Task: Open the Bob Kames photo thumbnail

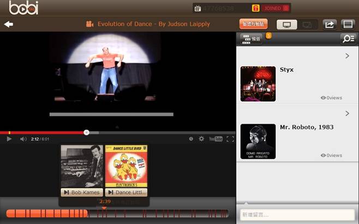Action: point(82,166)
